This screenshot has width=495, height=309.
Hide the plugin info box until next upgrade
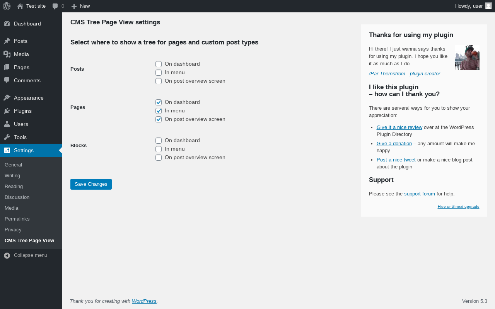pos(458,207)
